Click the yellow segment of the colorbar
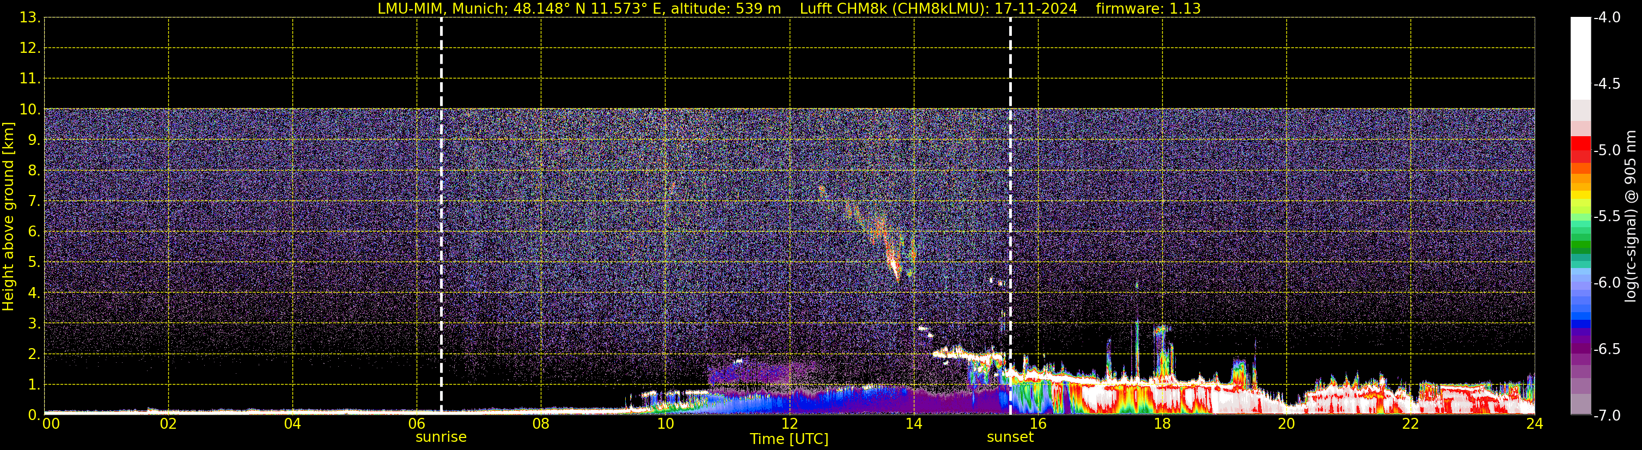Viewport: 1642px width, 450px height. [x=1580, y=196]
